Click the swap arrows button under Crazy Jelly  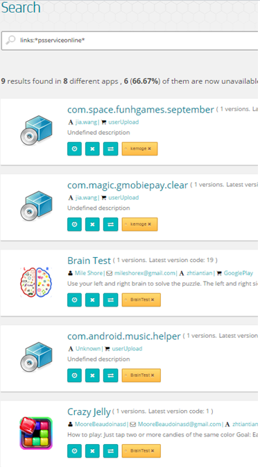click(x=110, y=451)
